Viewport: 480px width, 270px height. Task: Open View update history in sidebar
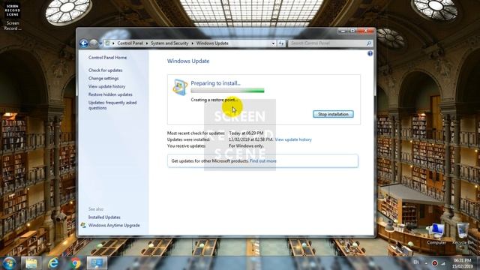click(x=106, y=87)
